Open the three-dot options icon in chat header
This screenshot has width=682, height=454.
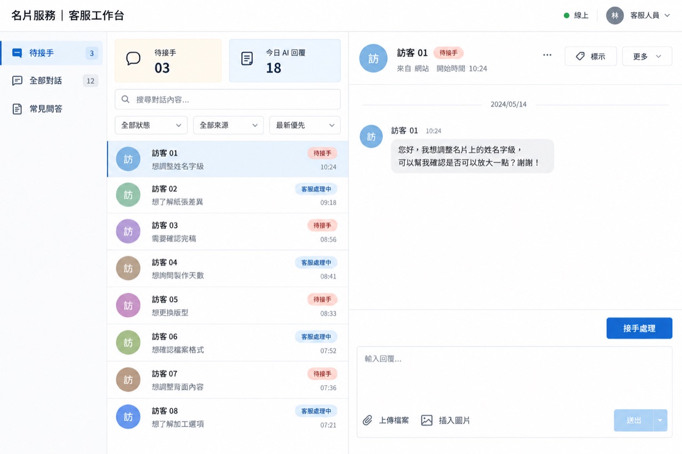pyautogui.click(x=547, y=55)
